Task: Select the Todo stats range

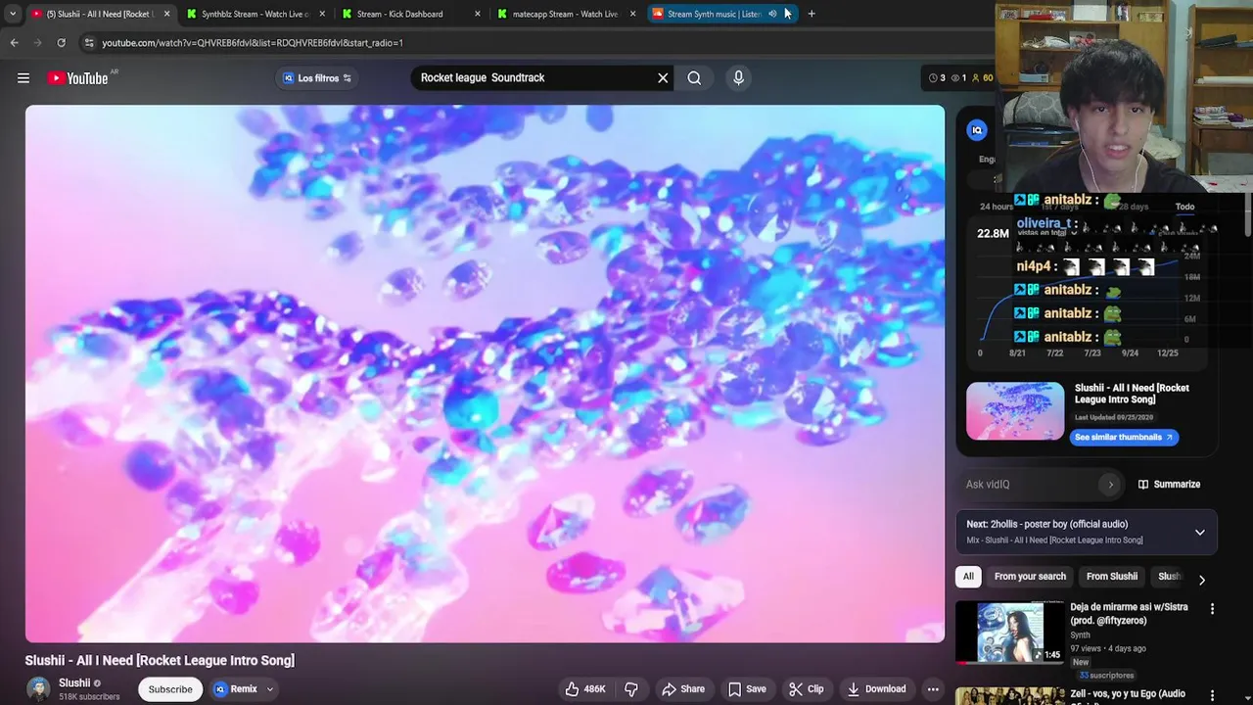Action: (1184, 207)
